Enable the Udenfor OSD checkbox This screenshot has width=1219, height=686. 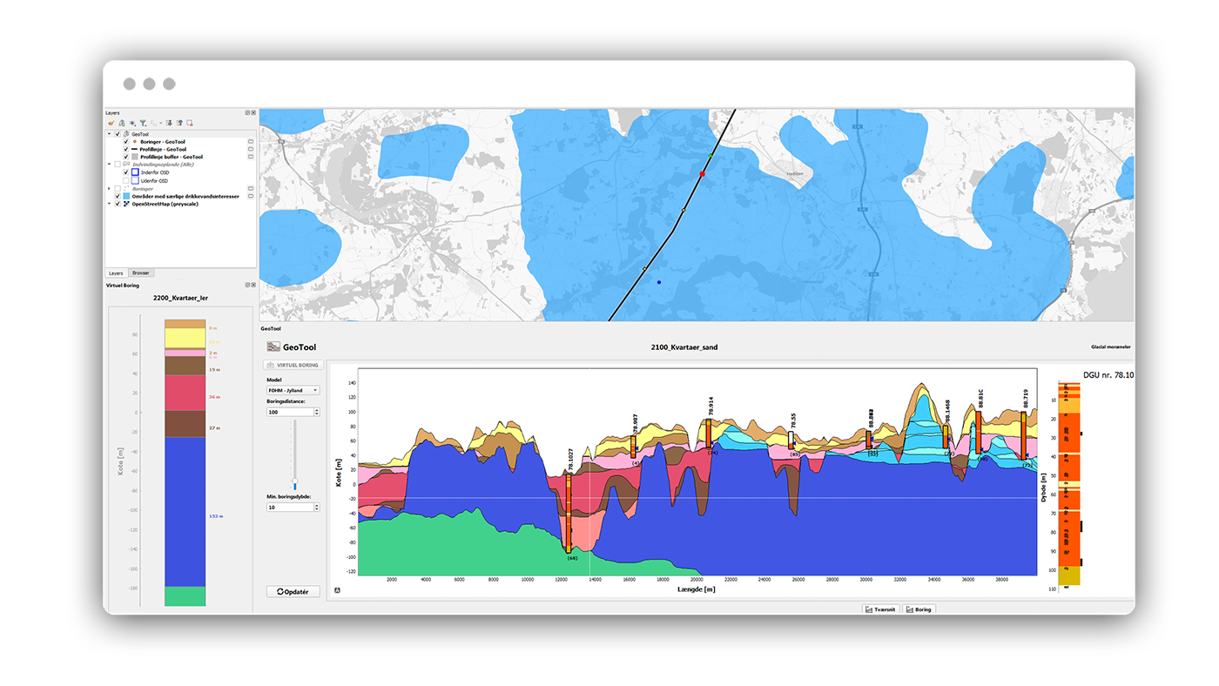click(x=126, y=180)
